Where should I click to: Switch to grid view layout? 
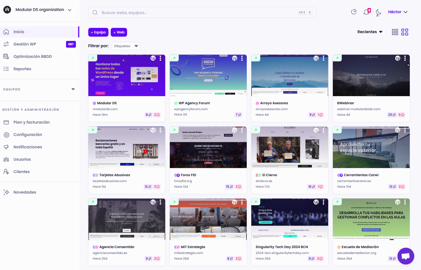pos(405,32)
